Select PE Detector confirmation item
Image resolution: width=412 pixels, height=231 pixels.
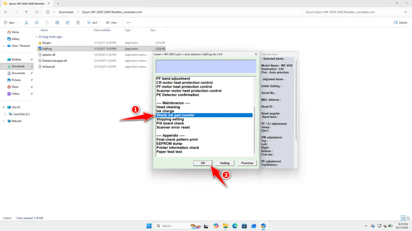pyautogui.click(x=177, y=95)
